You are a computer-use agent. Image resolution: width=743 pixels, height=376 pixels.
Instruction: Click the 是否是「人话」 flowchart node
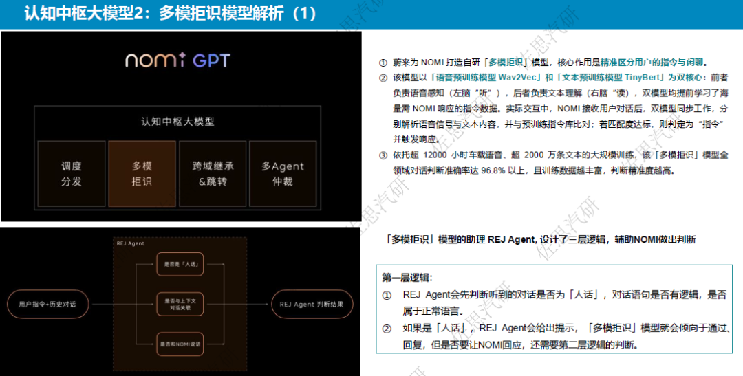click(x=180, y=264)
